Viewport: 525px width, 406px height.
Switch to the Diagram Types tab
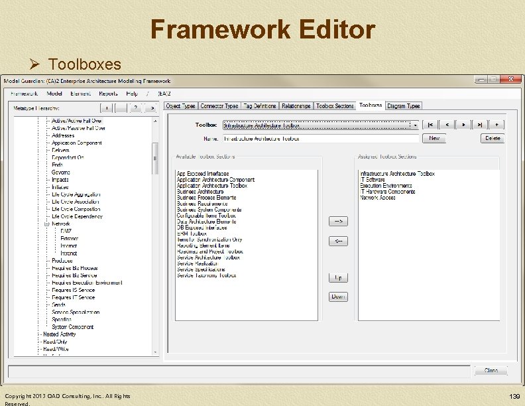(404, 106)
